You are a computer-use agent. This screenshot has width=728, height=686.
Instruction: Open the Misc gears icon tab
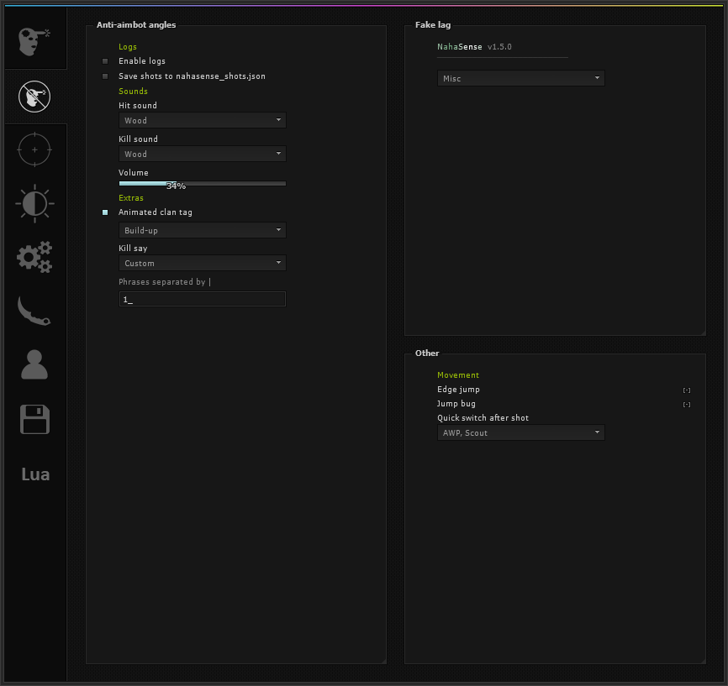34,256
